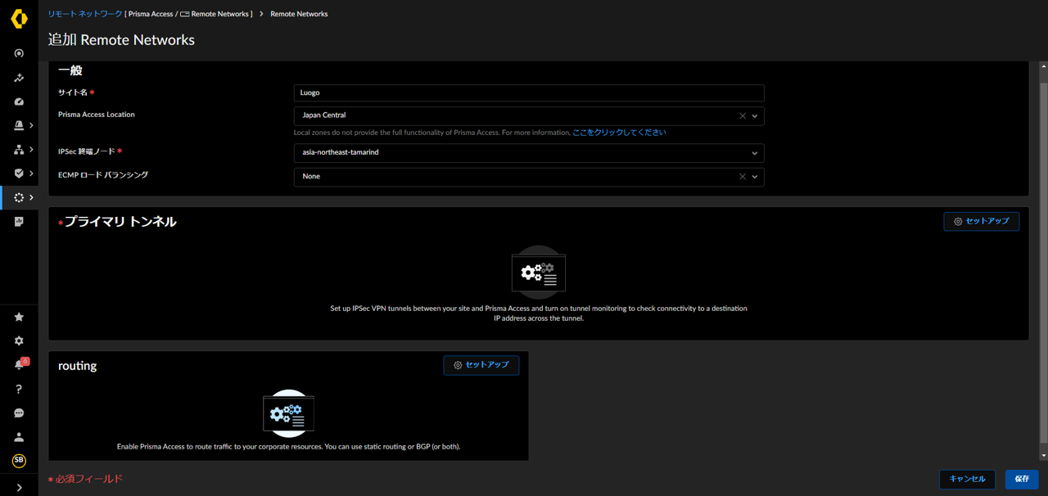
Task: Click the 追加 Remote Networks page title
Action: click(121, 40)
